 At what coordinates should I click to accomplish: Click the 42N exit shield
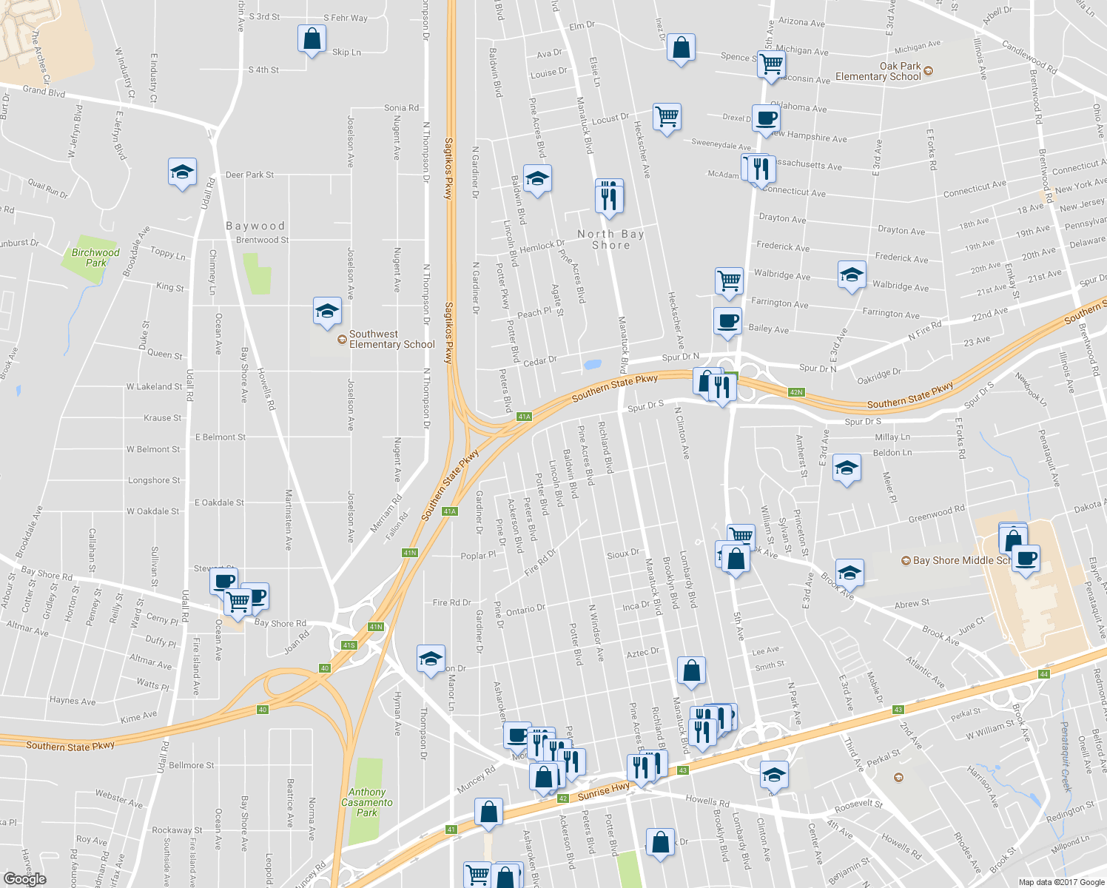coord(796,392)
